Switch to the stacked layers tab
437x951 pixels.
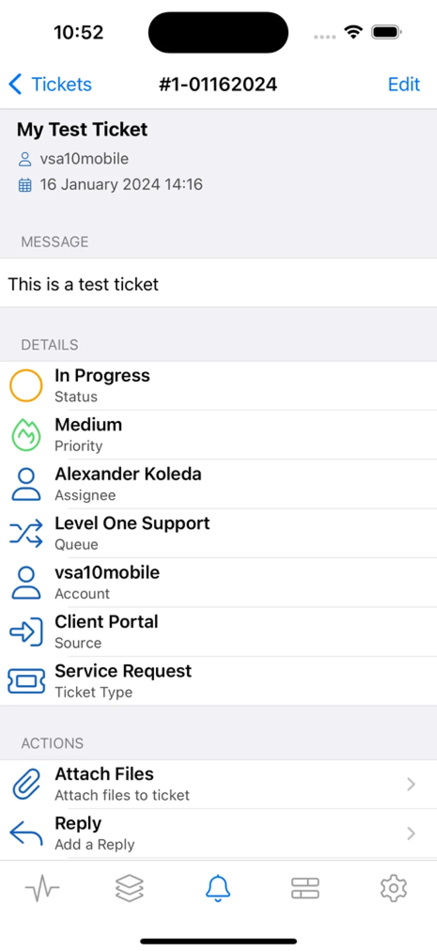coord(129,888)
